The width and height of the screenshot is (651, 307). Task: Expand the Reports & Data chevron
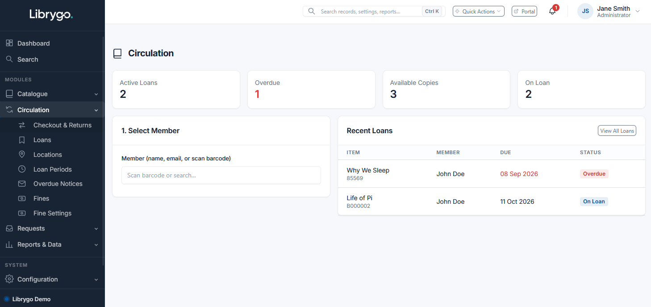[x=96, y=245]
